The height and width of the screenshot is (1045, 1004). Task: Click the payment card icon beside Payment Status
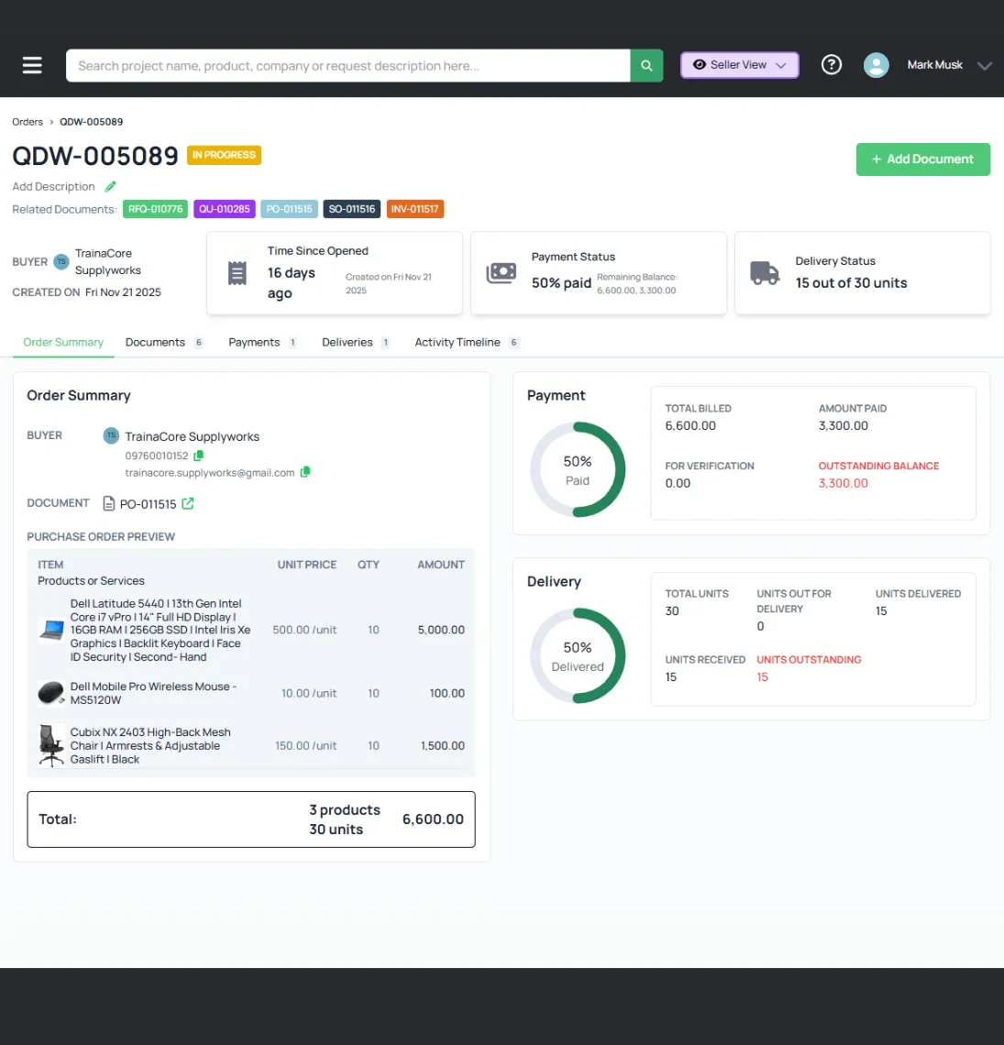point(501,273)
